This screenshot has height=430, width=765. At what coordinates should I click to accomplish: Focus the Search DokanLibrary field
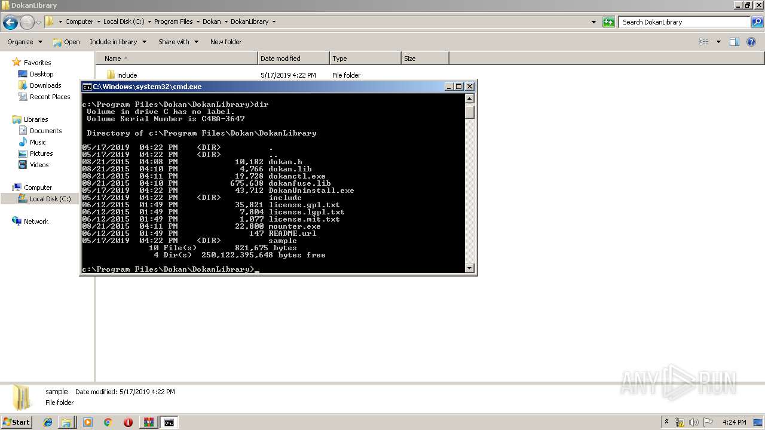tap(685, 22)
